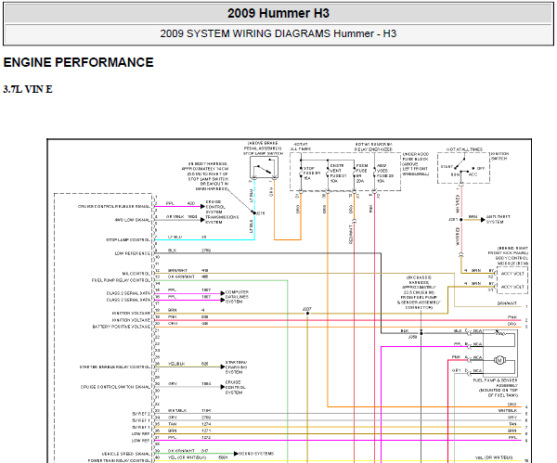Click the "LT BLU" wire label on pin 7

pyautogui.click(x=175, y=237)
